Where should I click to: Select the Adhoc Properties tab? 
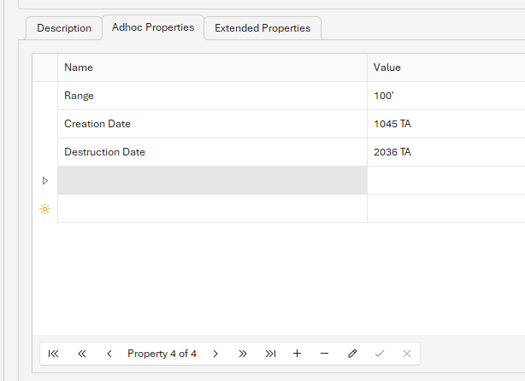click(x=153, y=27)
